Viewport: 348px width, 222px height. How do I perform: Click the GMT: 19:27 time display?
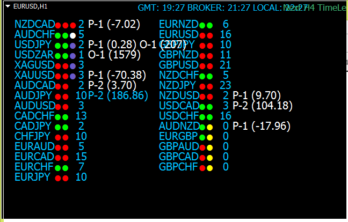coord(161,8)
